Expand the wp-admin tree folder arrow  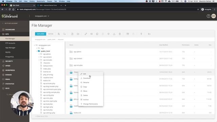[39, 54]
